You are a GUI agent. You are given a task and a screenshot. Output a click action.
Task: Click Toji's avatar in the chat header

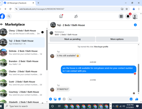53,25
